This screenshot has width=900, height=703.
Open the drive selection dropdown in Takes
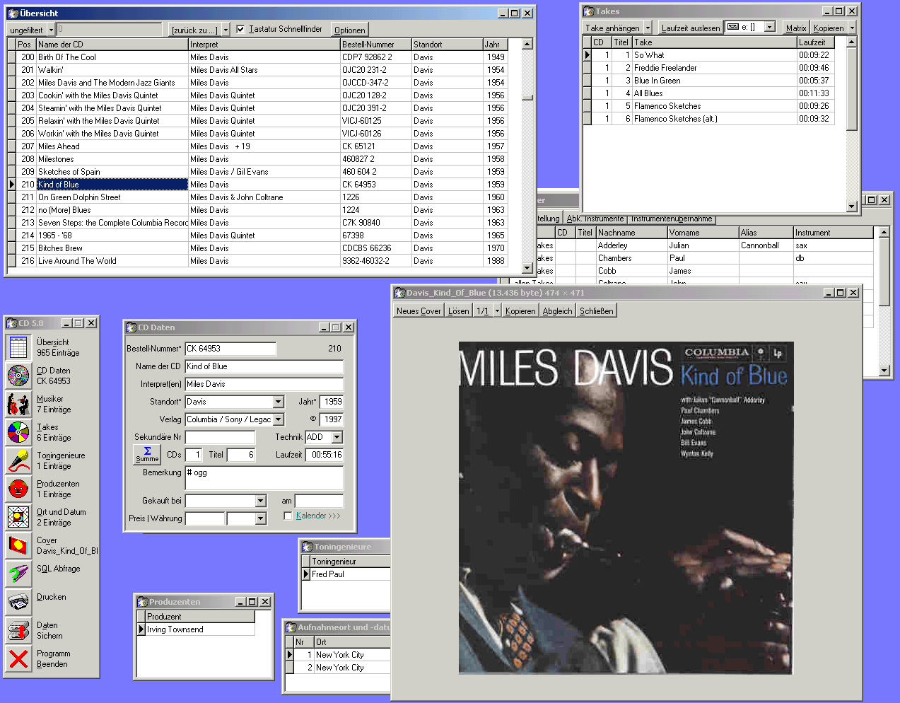[x=769, y=27]
